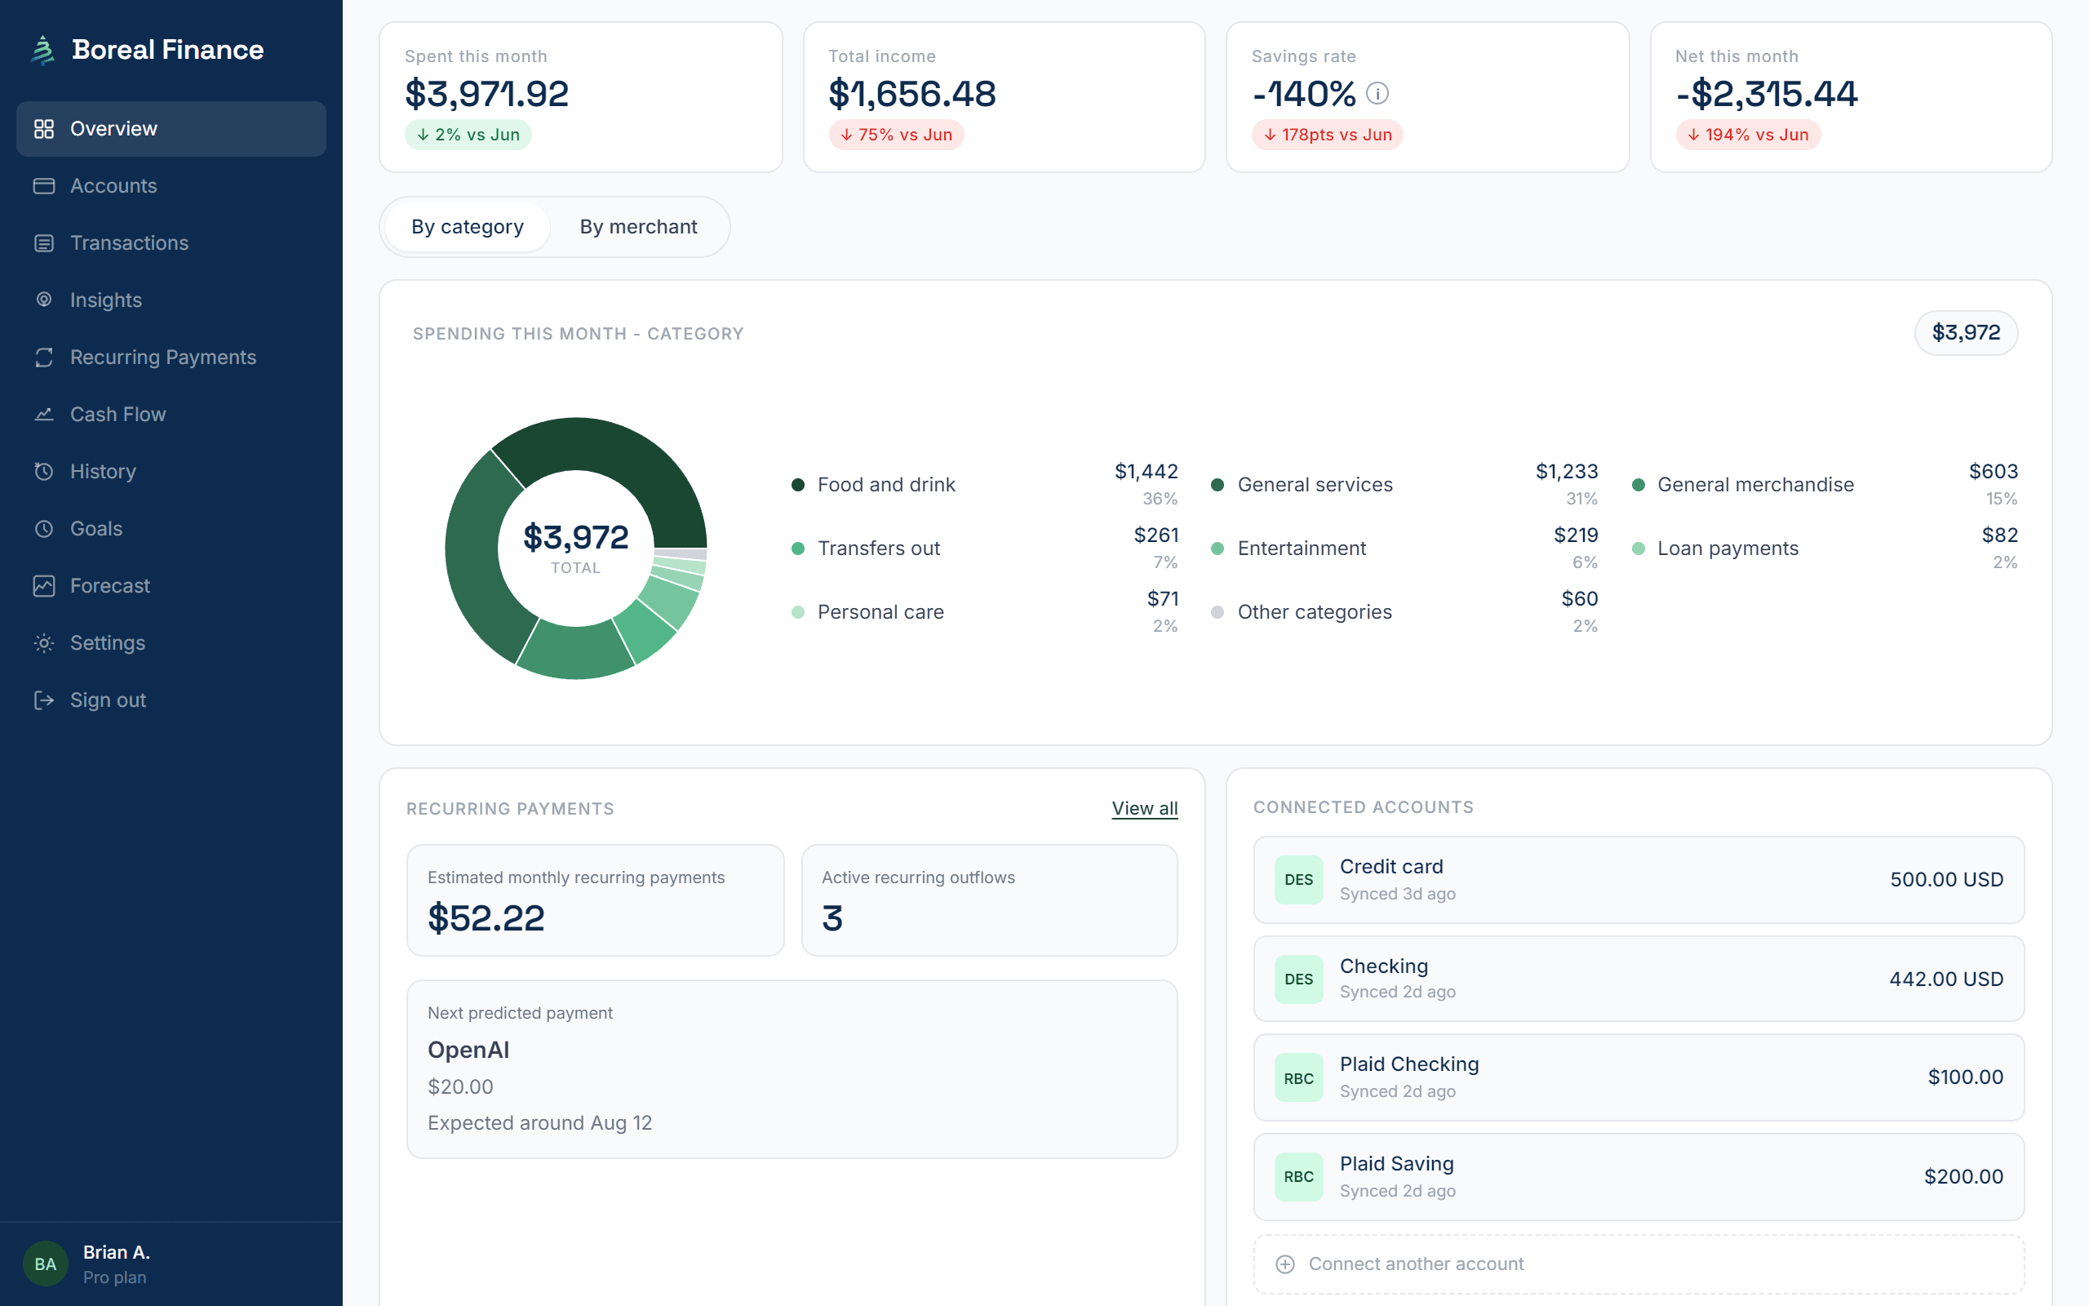Click the Savings rate info icon
The width and height of the screenshot is (2089, 1306).
1377,93
